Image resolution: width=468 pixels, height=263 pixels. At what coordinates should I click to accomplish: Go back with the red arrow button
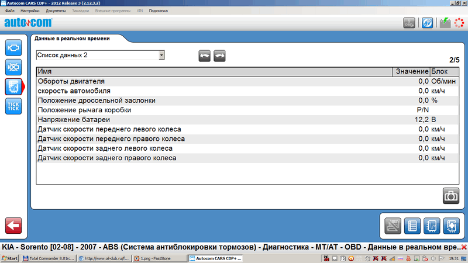[x=13, y=226]
